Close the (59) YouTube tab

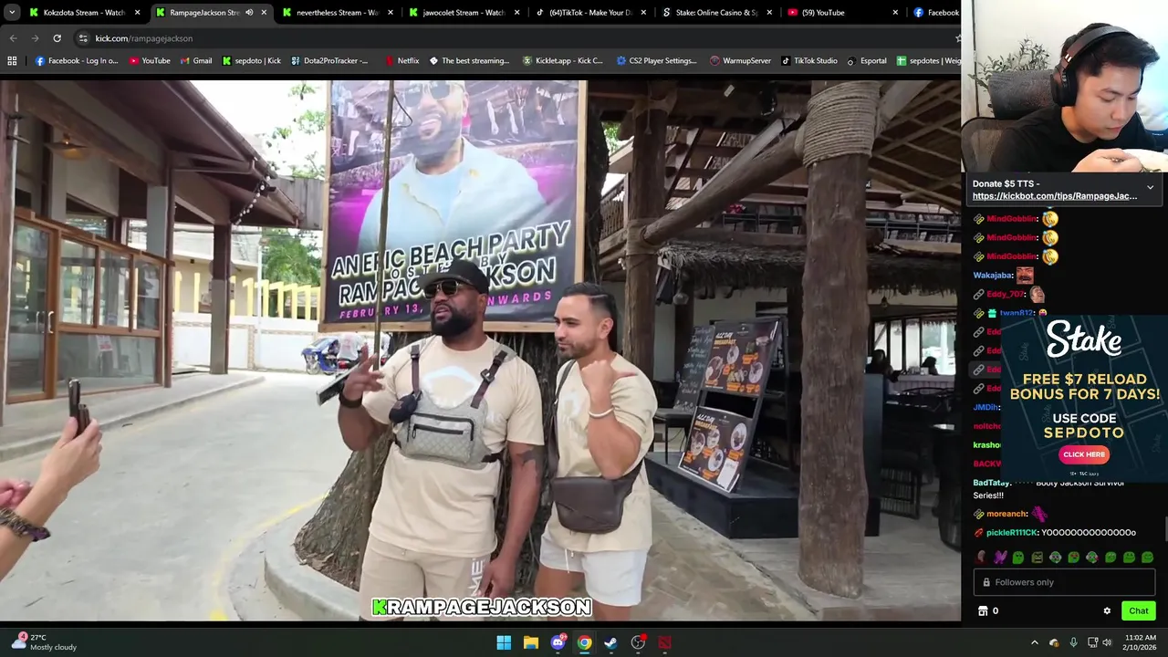(x=895, y=13)
